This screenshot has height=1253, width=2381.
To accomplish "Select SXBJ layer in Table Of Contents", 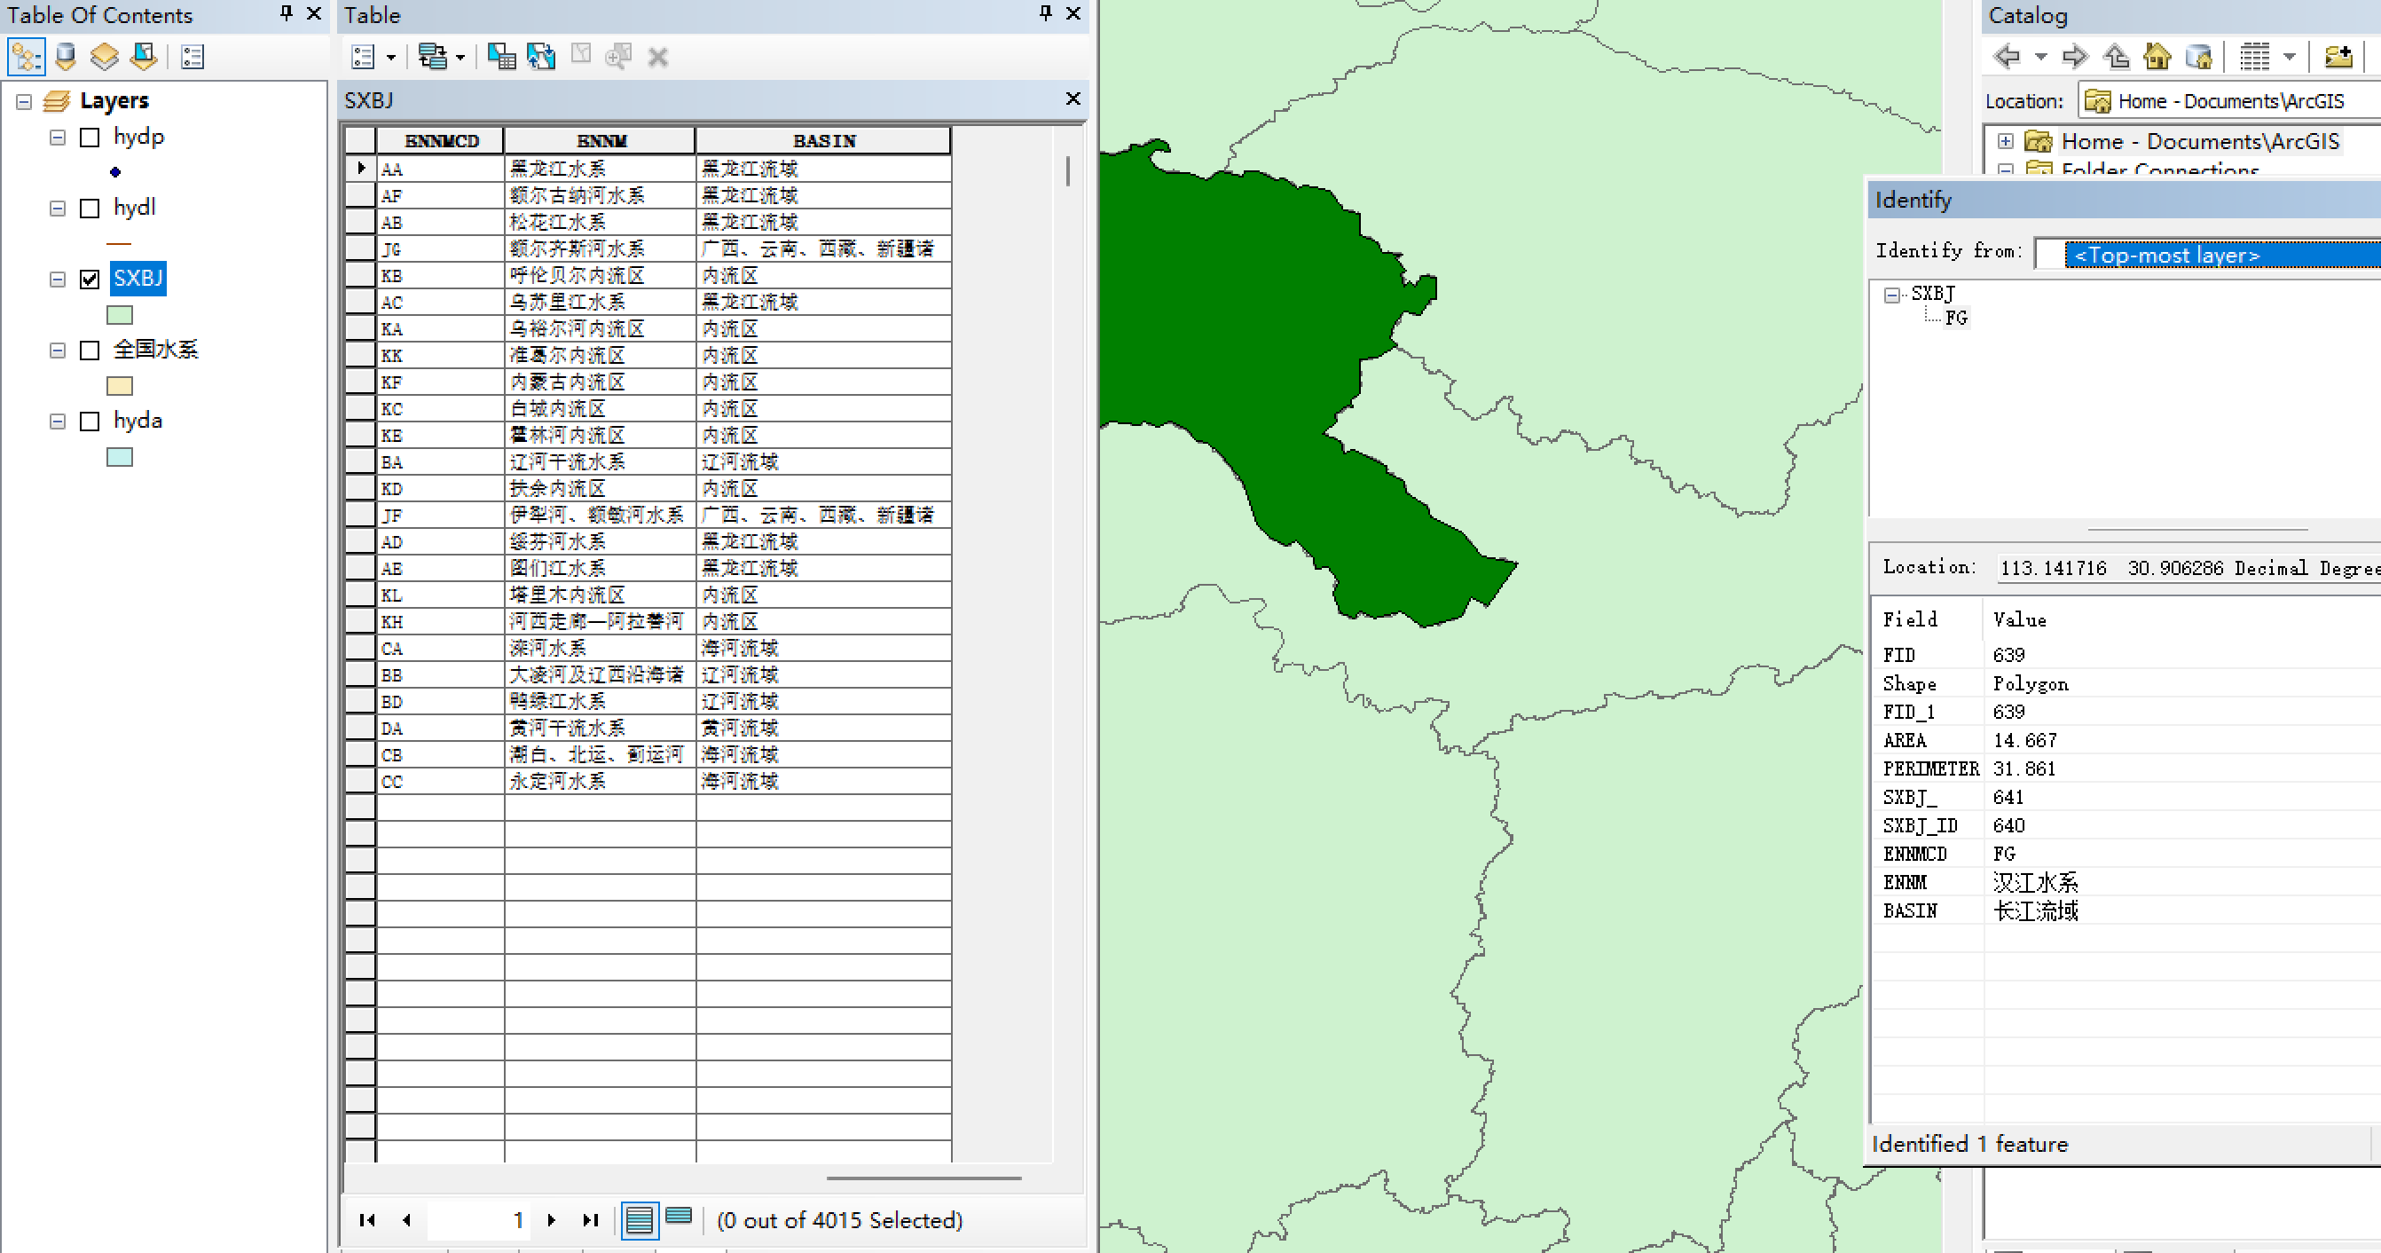I will [138, 279].
